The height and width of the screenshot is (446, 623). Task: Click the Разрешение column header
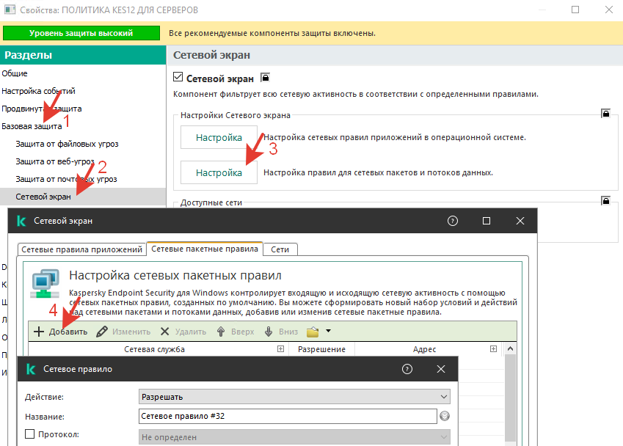click(321, 349)
